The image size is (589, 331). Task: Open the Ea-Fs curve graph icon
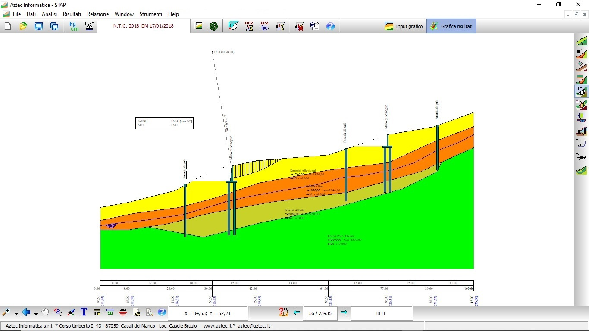point(582,144)
